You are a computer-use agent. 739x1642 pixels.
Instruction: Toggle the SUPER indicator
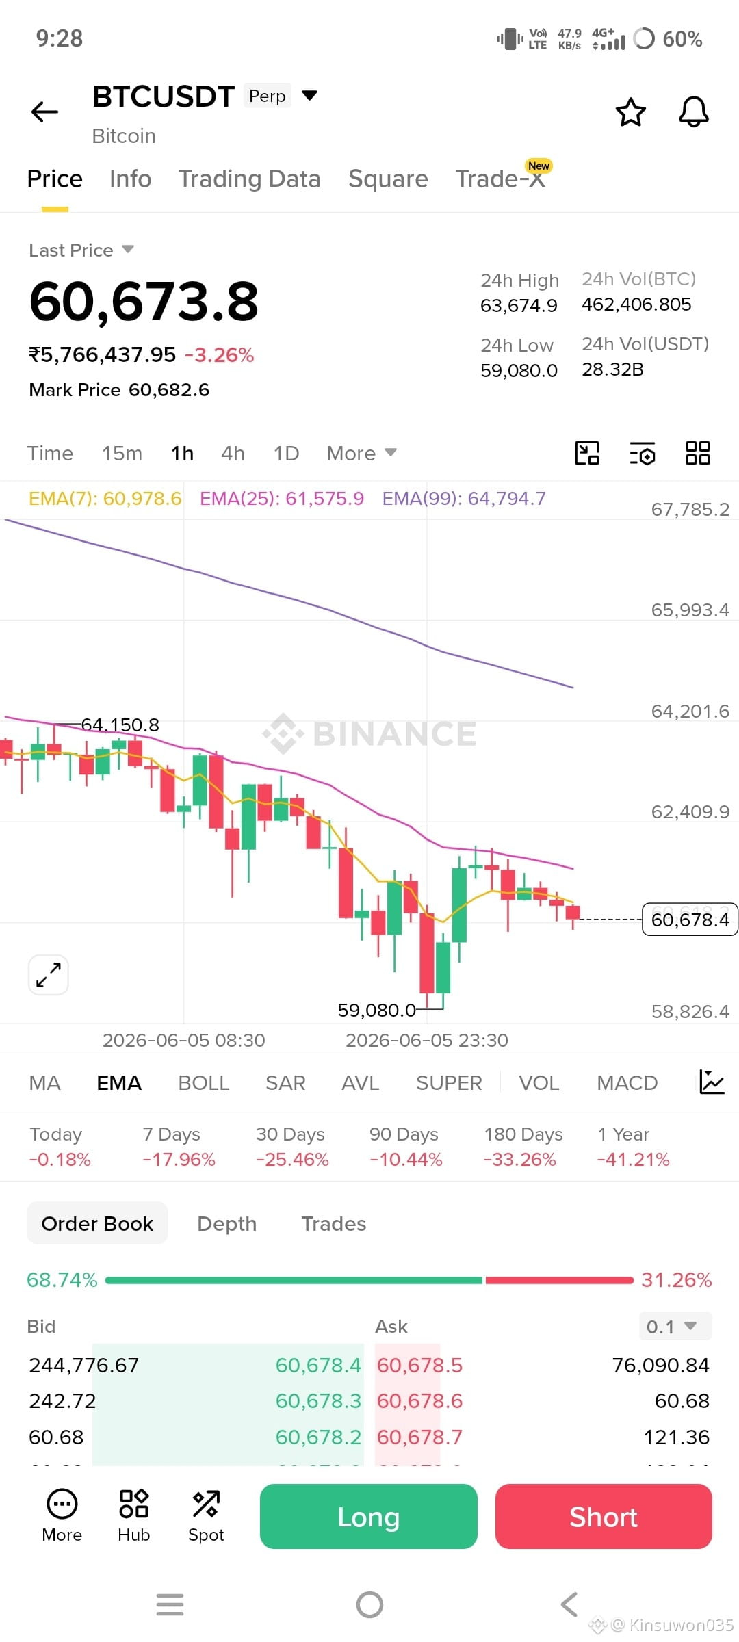(x=449, y=1082)
